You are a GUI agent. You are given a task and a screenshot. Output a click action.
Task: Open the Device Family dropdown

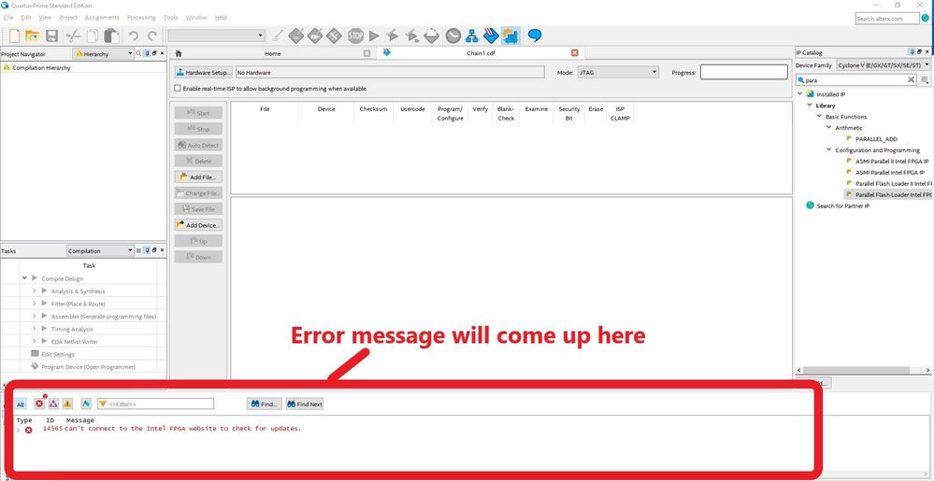click(883, 64)
